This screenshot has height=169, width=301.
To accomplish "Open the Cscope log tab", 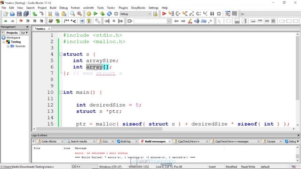I will pos(271,141).
